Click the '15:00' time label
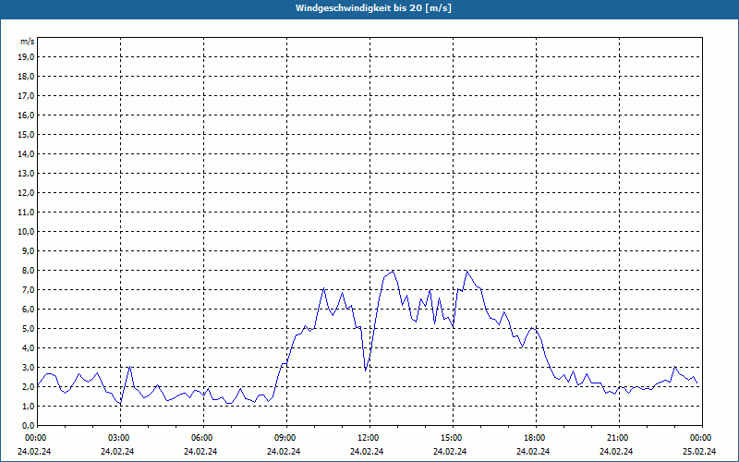 451,438
